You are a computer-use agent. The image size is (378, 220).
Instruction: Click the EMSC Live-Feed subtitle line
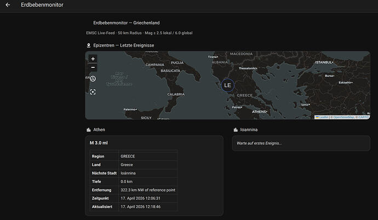click(x=139, y=33)
